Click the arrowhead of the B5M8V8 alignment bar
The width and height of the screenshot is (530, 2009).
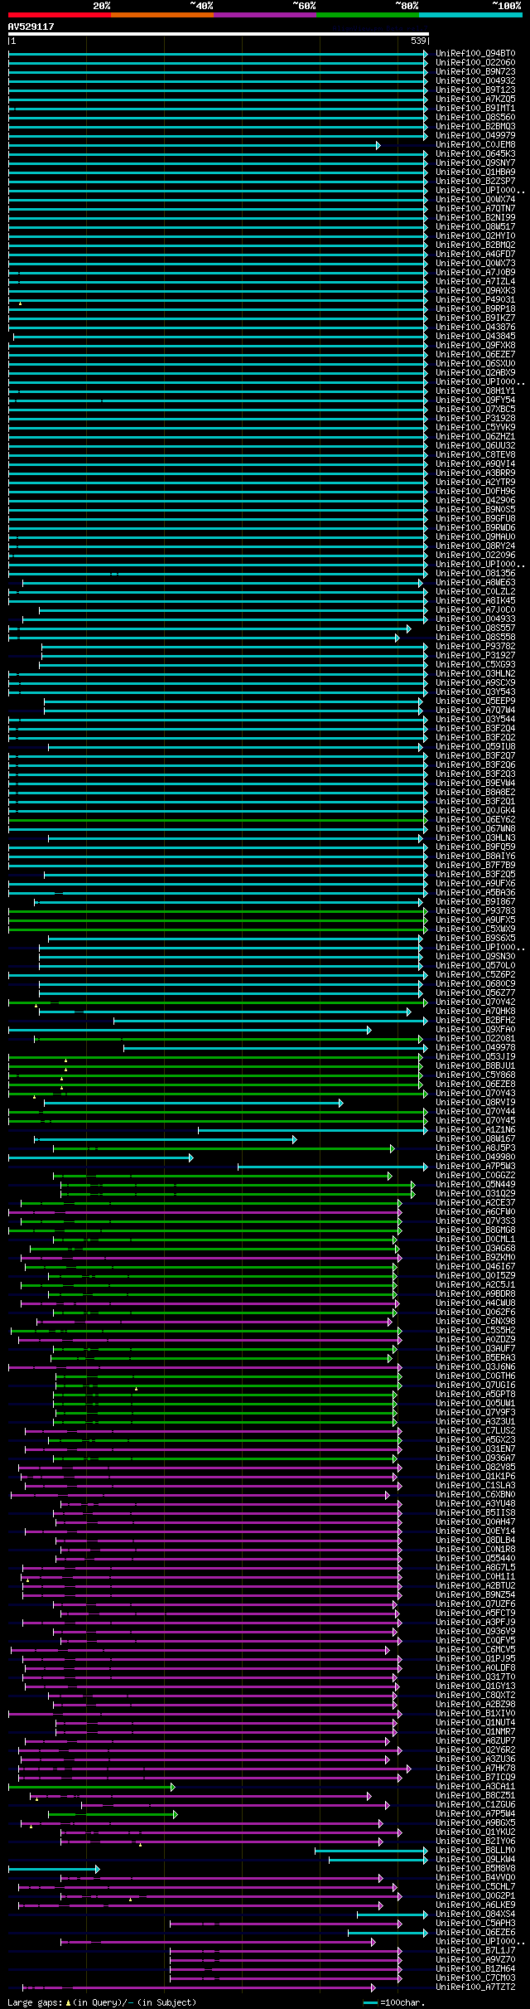97,1869
